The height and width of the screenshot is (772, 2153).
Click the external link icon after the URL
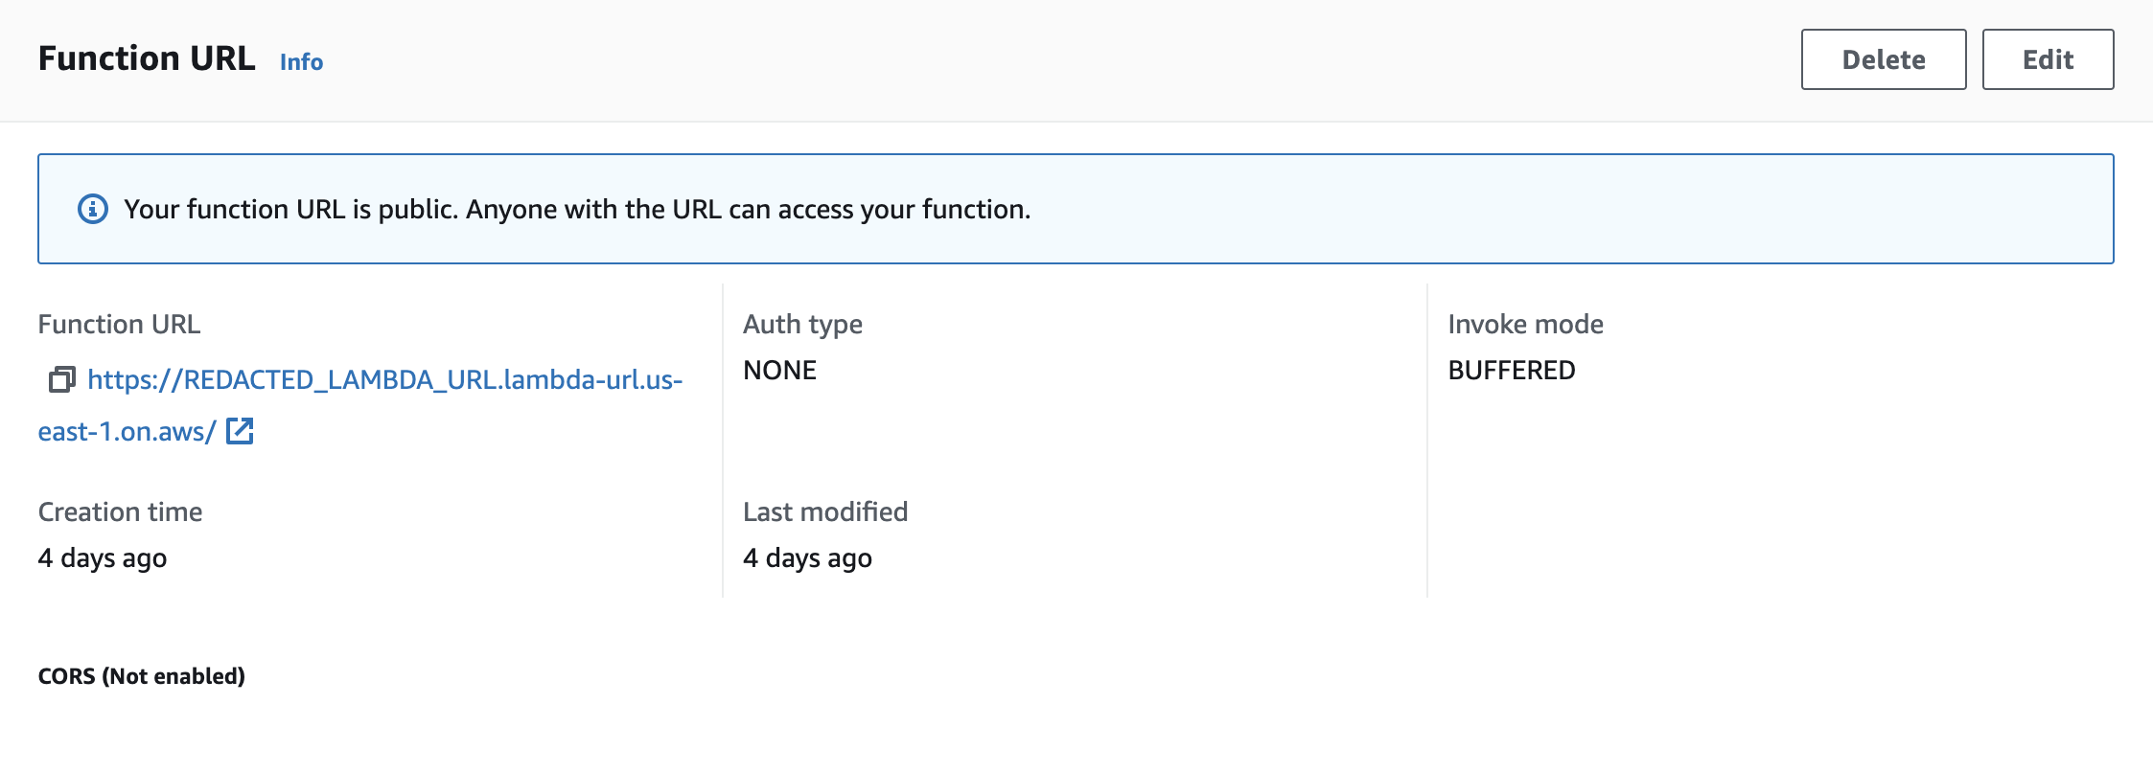point(240,431)
